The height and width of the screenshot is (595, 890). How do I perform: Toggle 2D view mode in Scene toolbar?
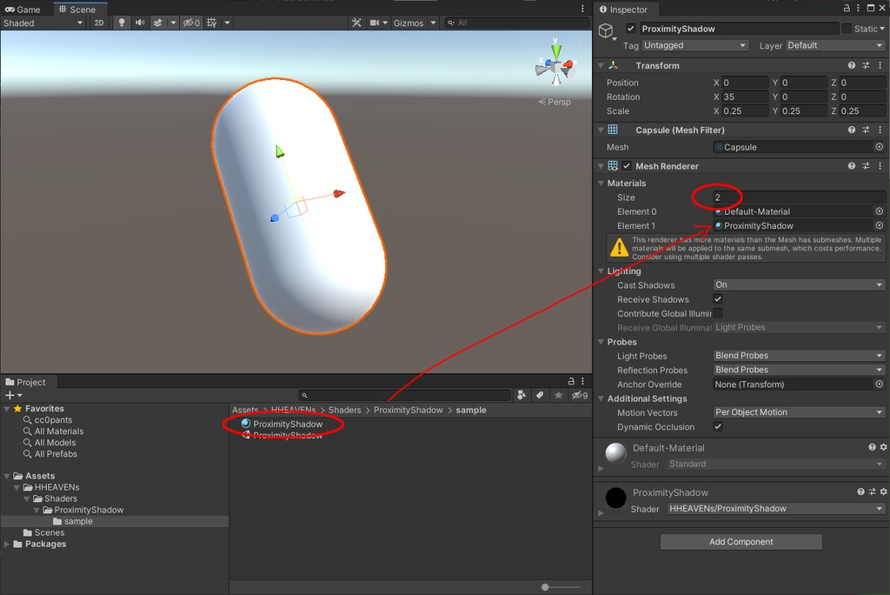pyautogui.click(x=98, y=23)
